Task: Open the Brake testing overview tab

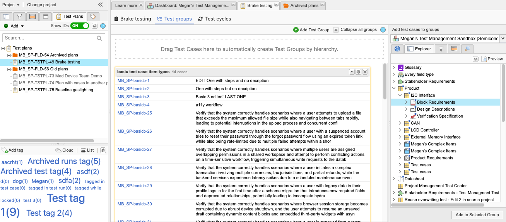Action: click(x=133, y=19)
